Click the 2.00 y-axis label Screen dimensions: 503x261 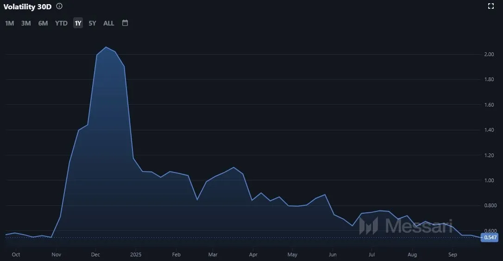(x=489, y=54)
